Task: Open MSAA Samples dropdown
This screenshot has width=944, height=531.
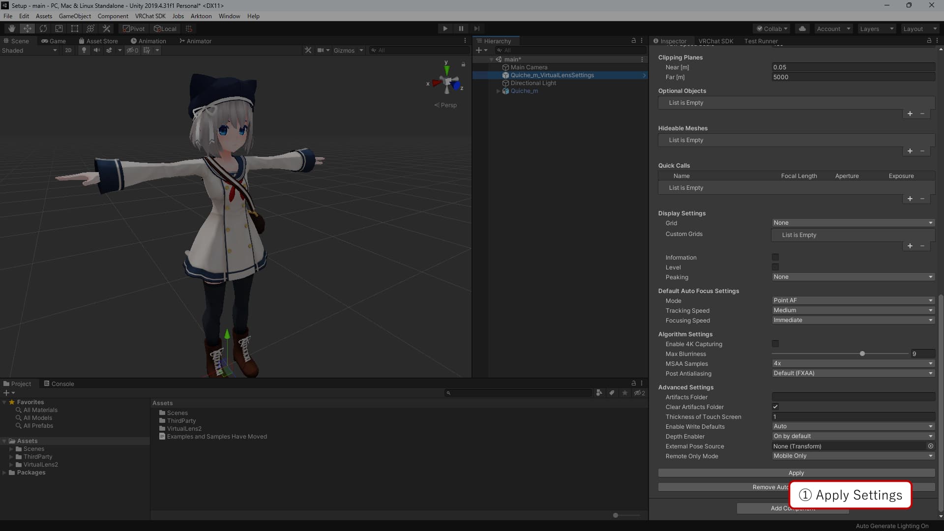Action: pos(853,363)
